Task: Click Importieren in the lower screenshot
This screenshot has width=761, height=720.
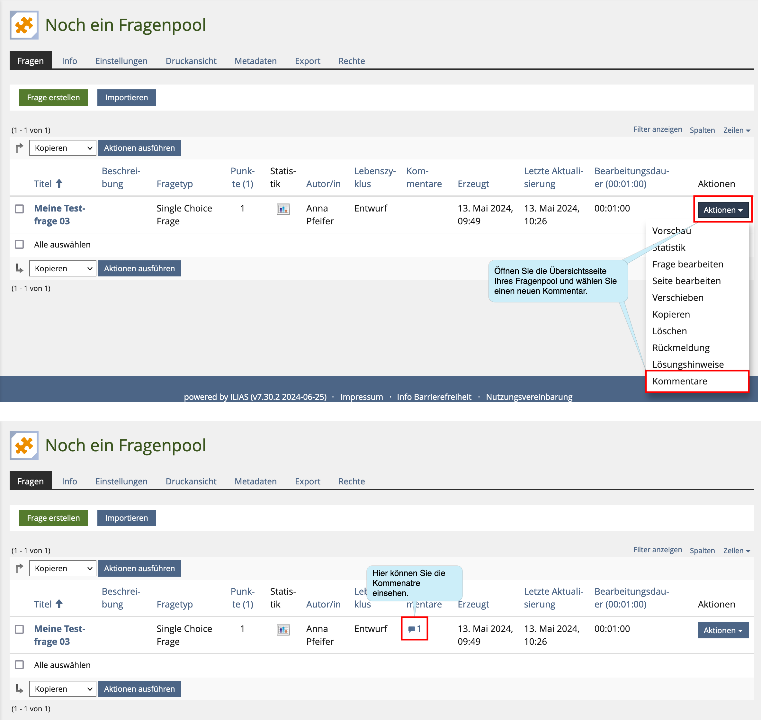Action: [126, 518]
